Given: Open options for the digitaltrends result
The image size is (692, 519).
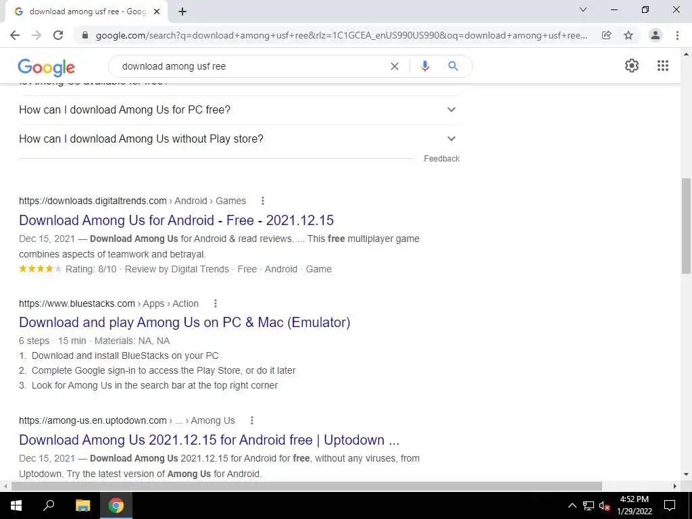Looking at the screenshot, I should pos(263,201).
